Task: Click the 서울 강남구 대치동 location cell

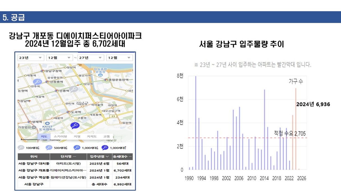Action: click(34, 164)
